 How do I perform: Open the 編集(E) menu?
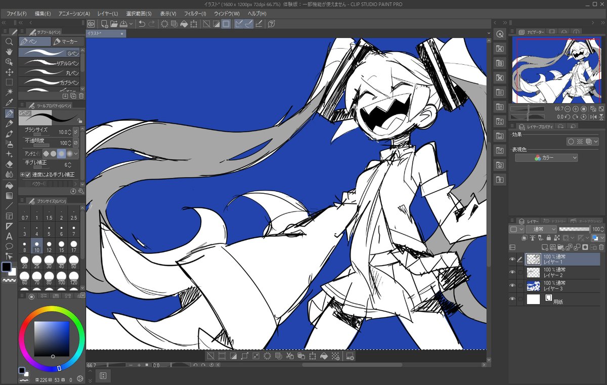42,13
